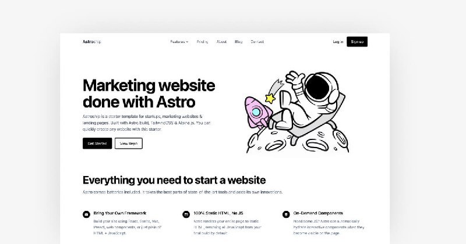The height and width of the screenshot is (244, 466).
Task: Click the Astroship logo
Action: 92,41
